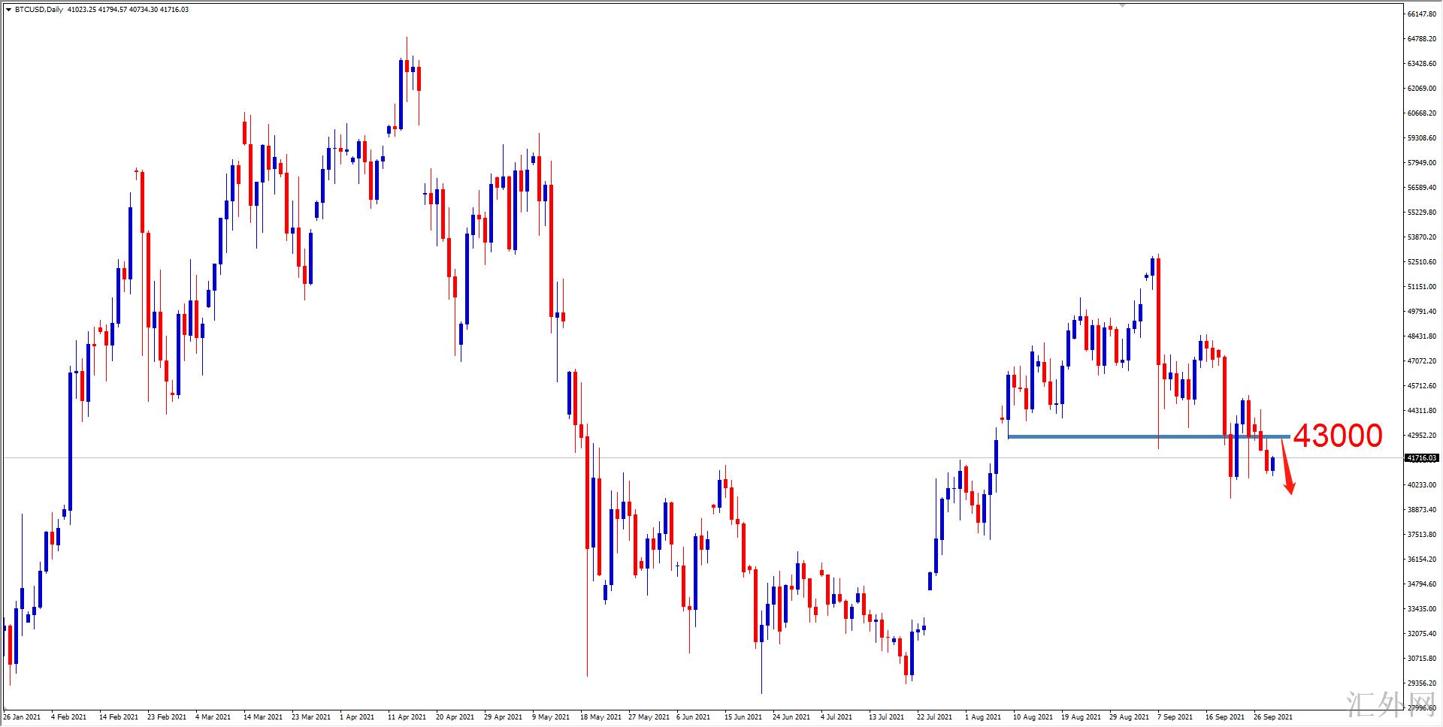This screenshot has width=1443, height=727.
Task: Click the 19 Aug 2021 date label
Action: (1081, 717)
